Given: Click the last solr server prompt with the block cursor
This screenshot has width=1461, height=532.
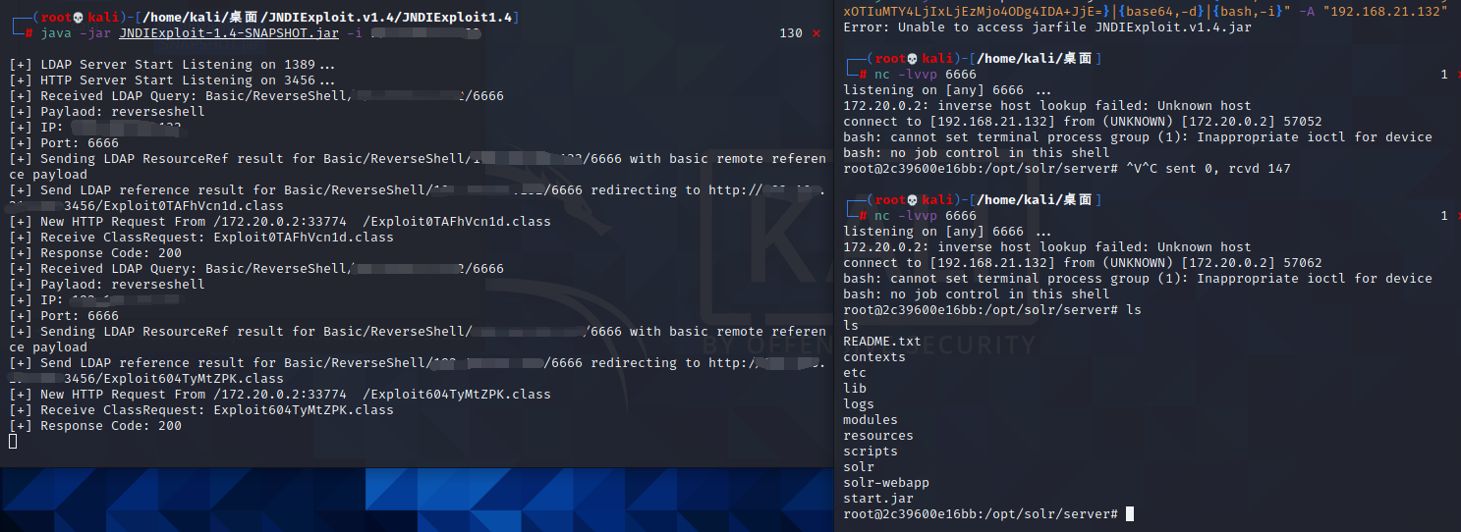Looking at the screenshot, I should [988, 514].
